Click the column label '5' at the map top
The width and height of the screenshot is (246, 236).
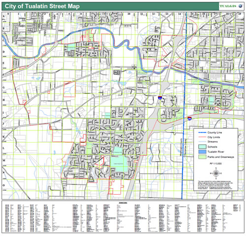pos(69,14)
